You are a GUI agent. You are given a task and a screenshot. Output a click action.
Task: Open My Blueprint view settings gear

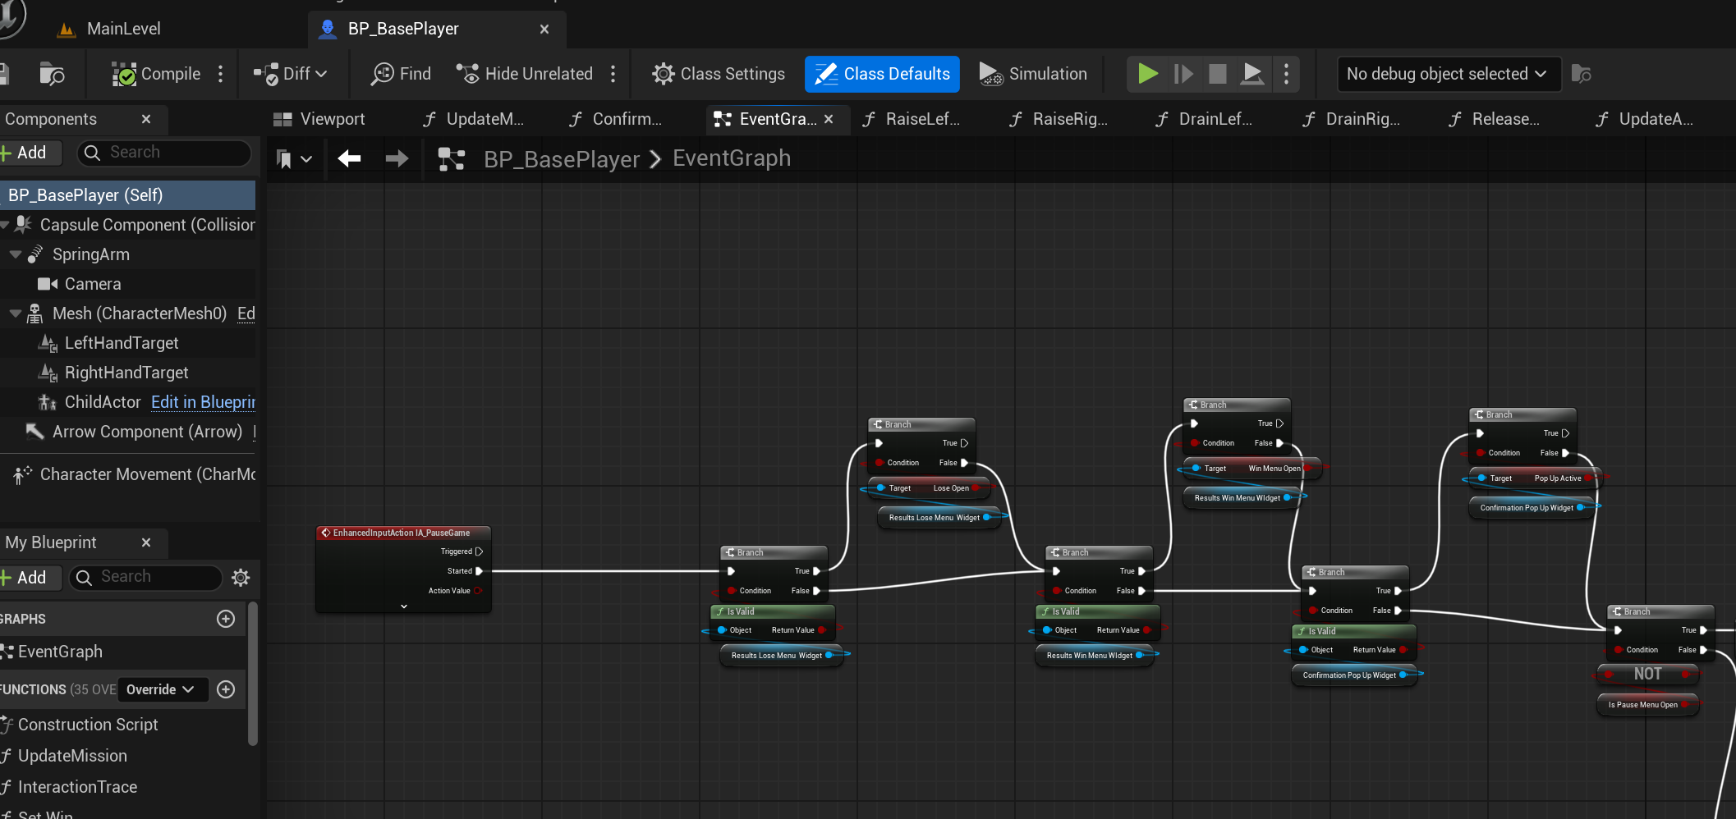(241, 578)
